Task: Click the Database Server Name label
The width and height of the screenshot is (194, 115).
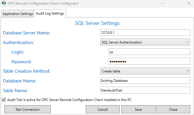Action: (x=26, y=33)
